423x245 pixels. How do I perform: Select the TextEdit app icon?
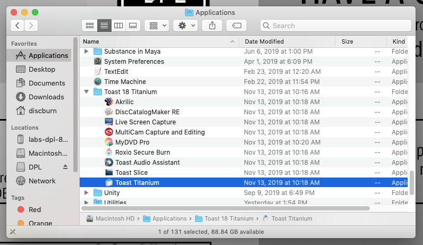pos(98,72)
